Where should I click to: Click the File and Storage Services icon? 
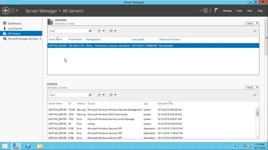pyautogui.click(x=5, y=39)
